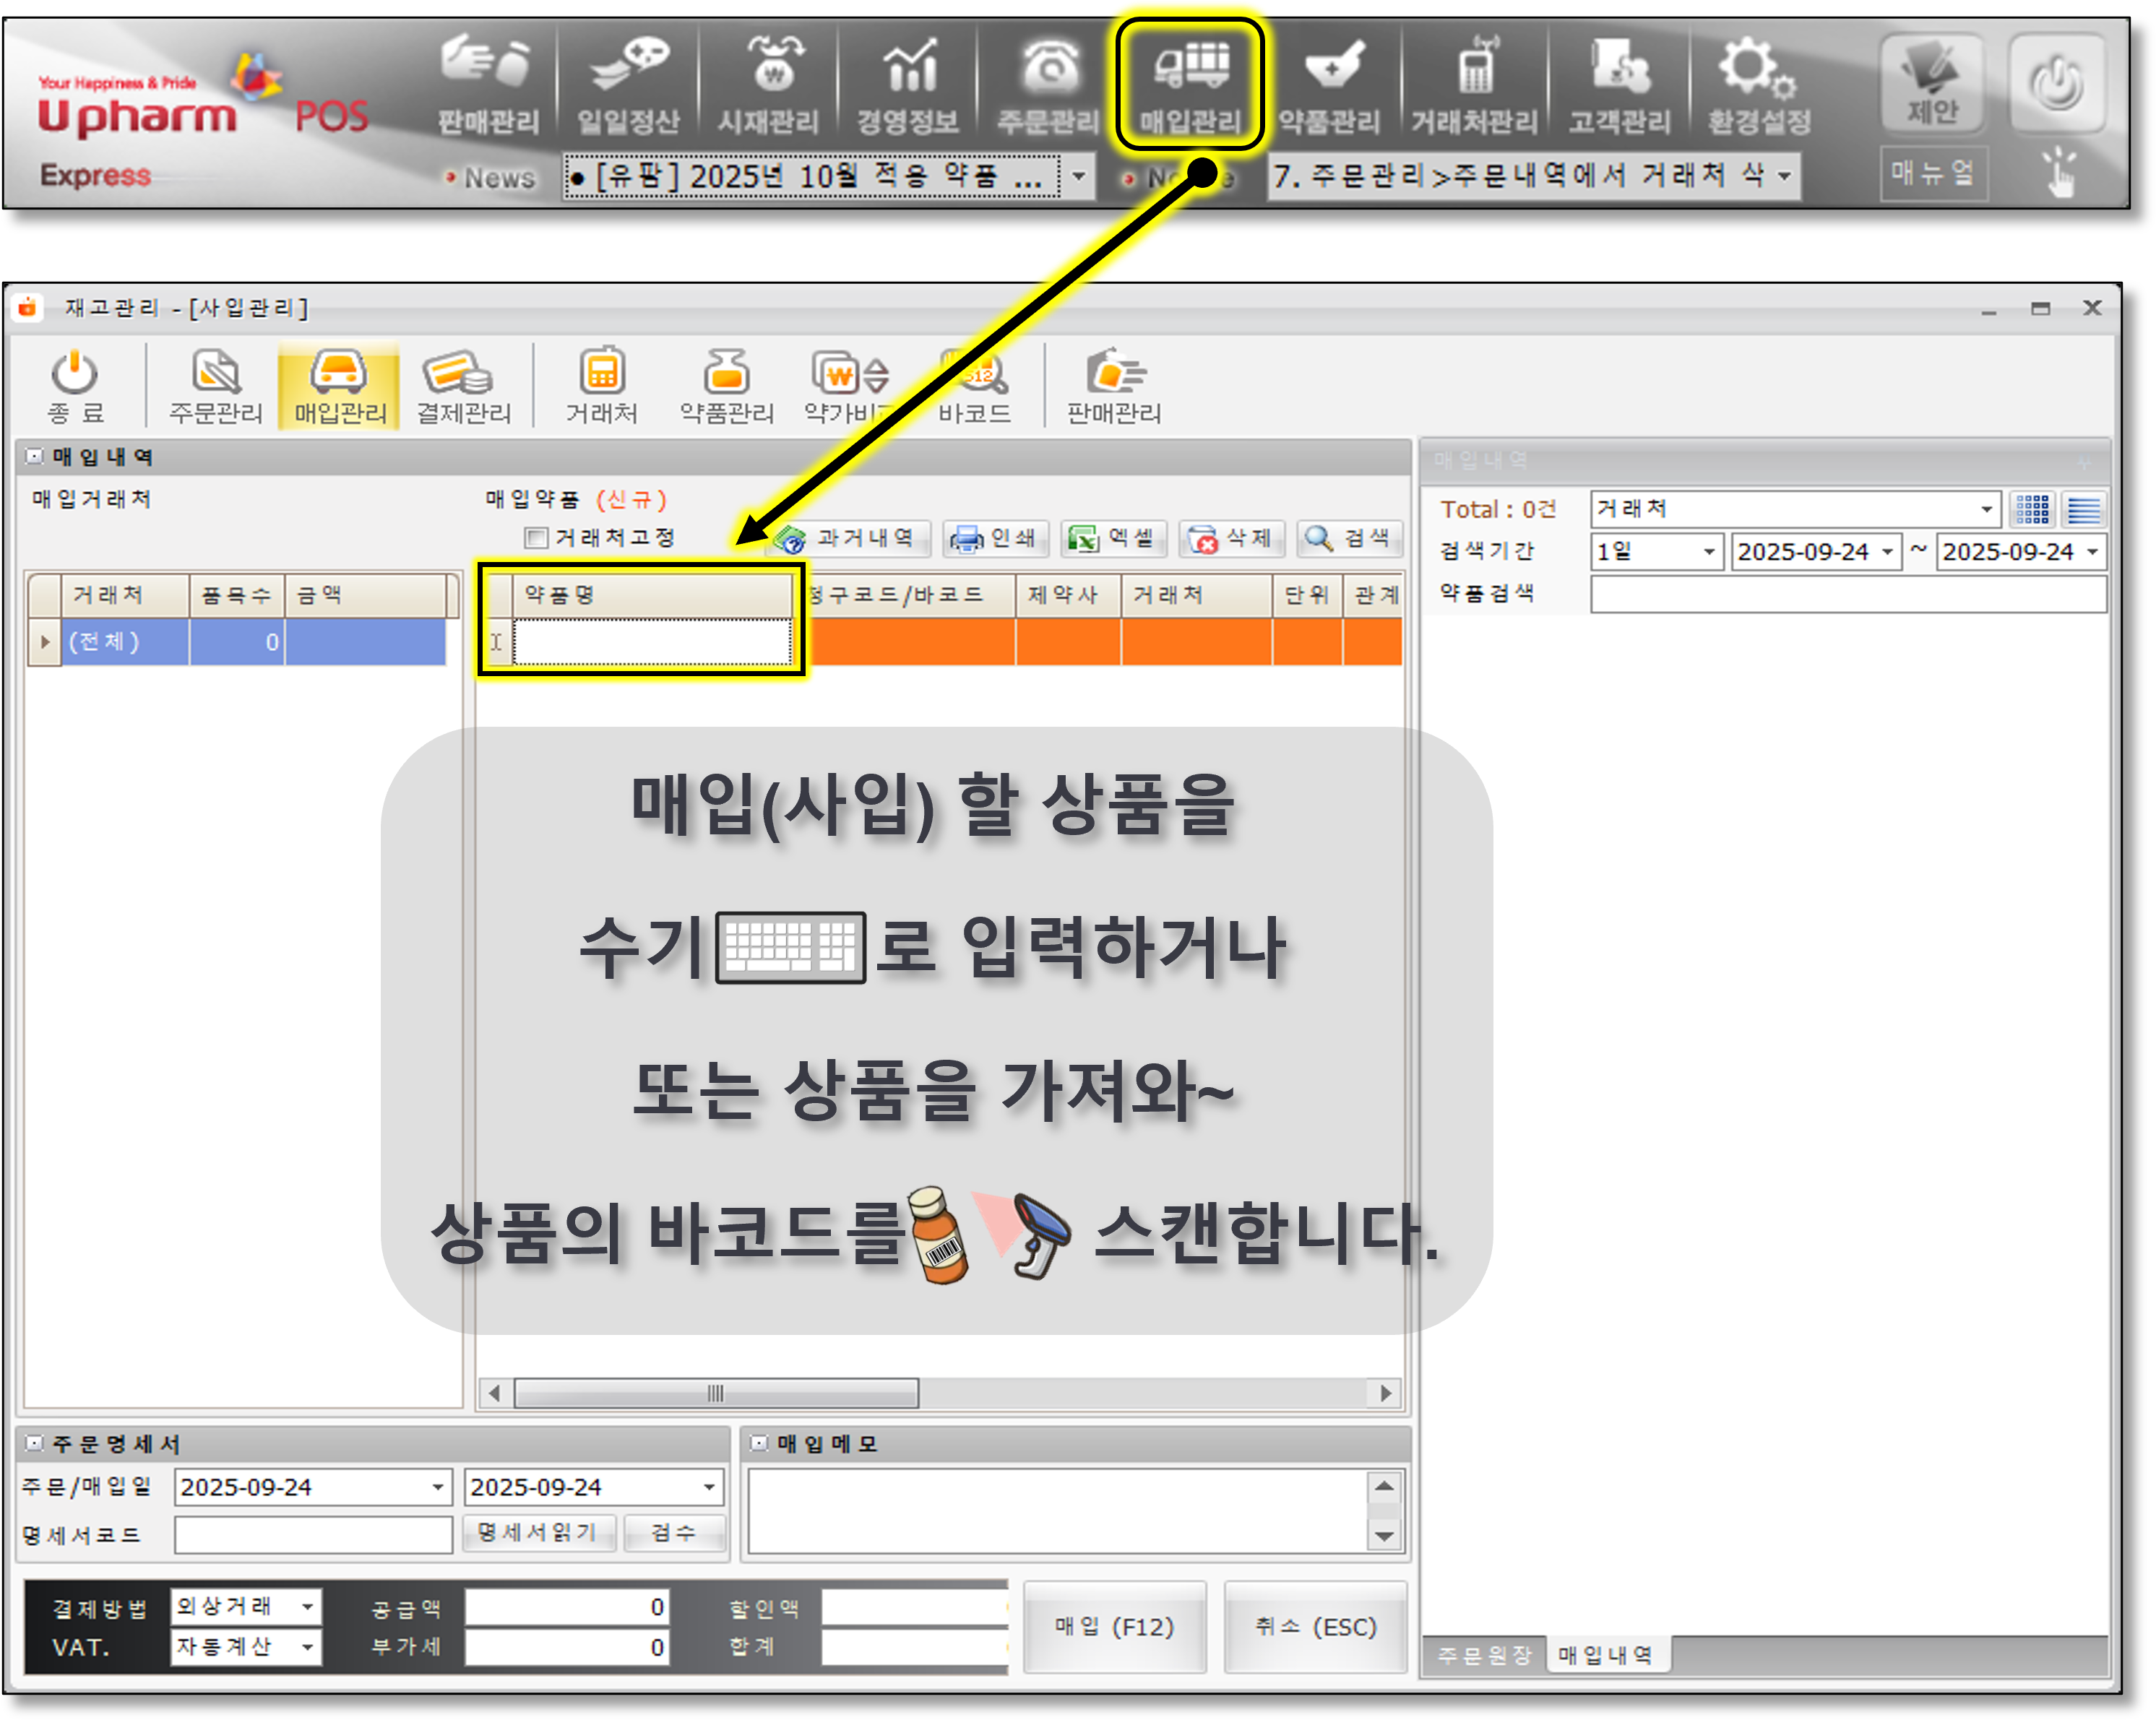Open 검색기간 1일 dropdown

[1709, 552]
